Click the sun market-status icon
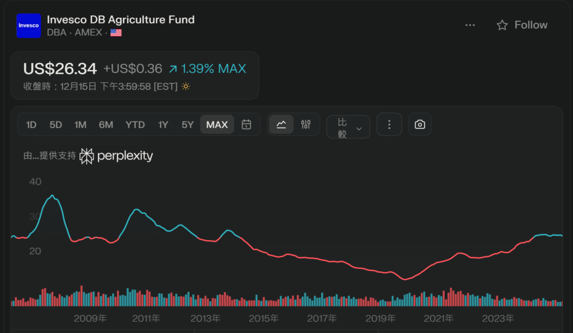This screenshot has width=573, height=333. (186, 87)
